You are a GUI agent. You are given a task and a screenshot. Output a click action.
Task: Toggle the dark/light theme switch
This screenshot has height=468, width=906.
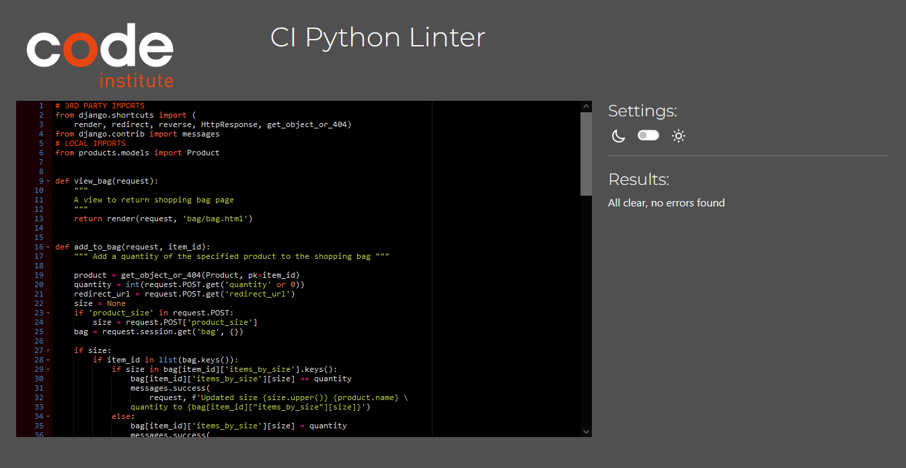648,135
